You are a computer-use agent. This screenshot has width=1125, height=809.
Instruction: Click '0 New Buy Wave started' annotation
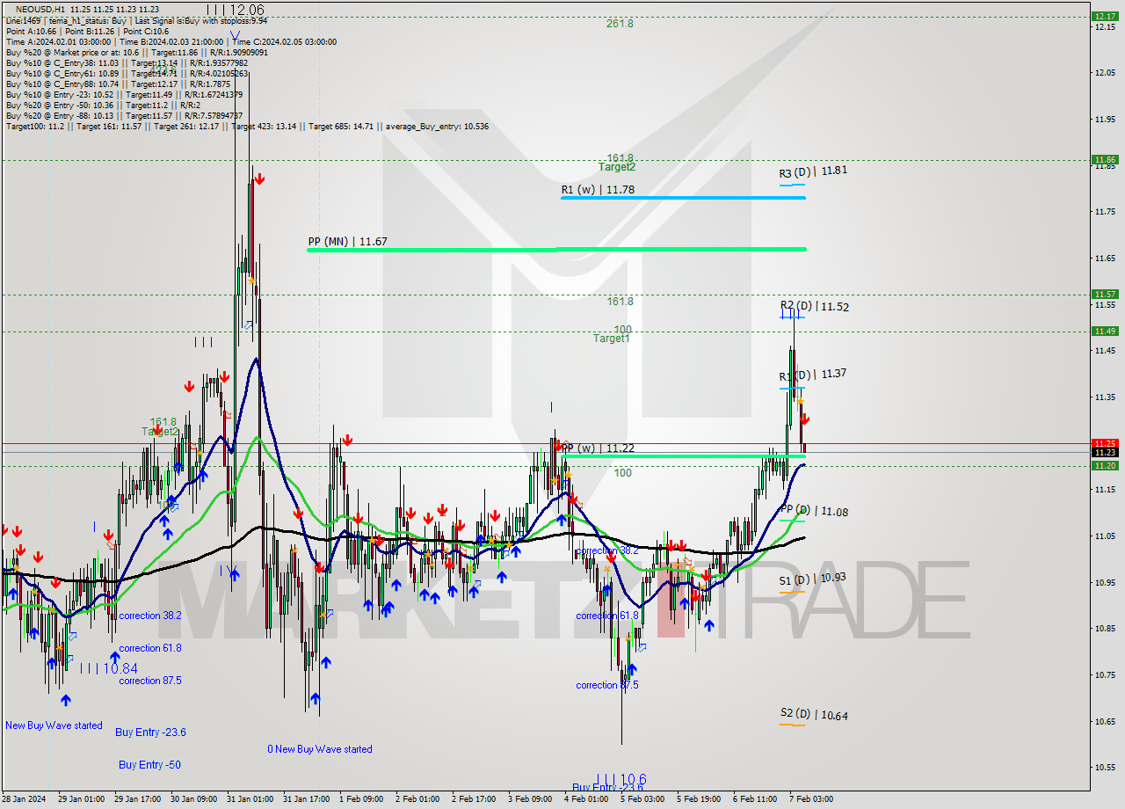point(320,749)
